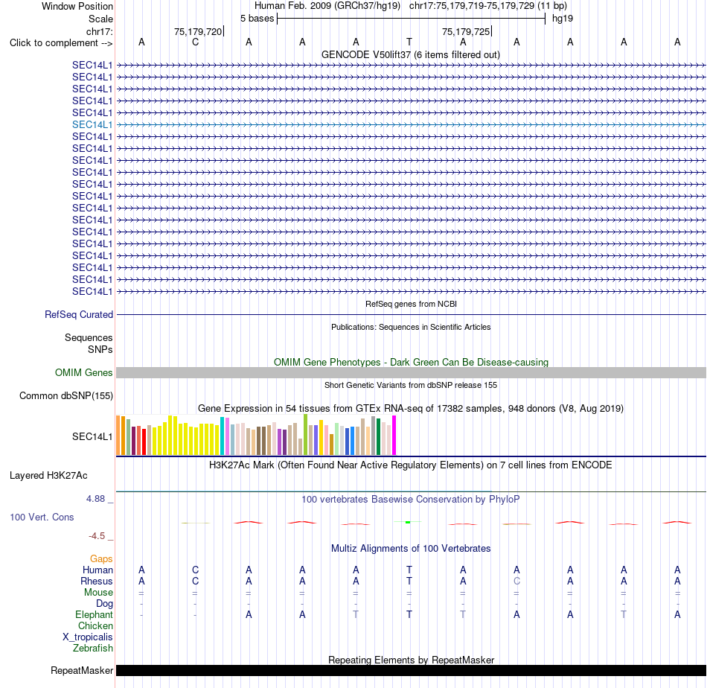Screen dimensions: 707x688
Task: Click the dark green bar in GTEx chart
Action: (x=379, y=437)
